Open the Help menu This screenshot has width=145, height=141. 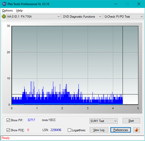point(19,10)
